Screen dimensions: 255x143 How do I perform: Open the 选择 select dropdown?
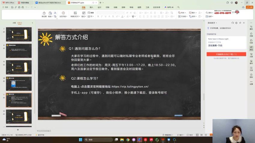pos(209,16)
